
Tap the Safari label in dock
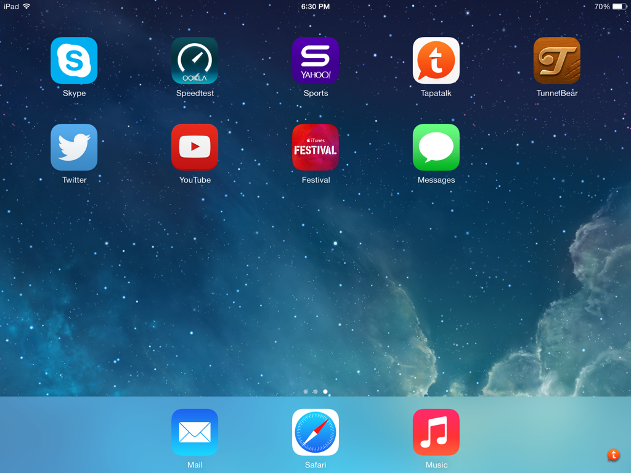pyautogui.click(x=315, y=465)
